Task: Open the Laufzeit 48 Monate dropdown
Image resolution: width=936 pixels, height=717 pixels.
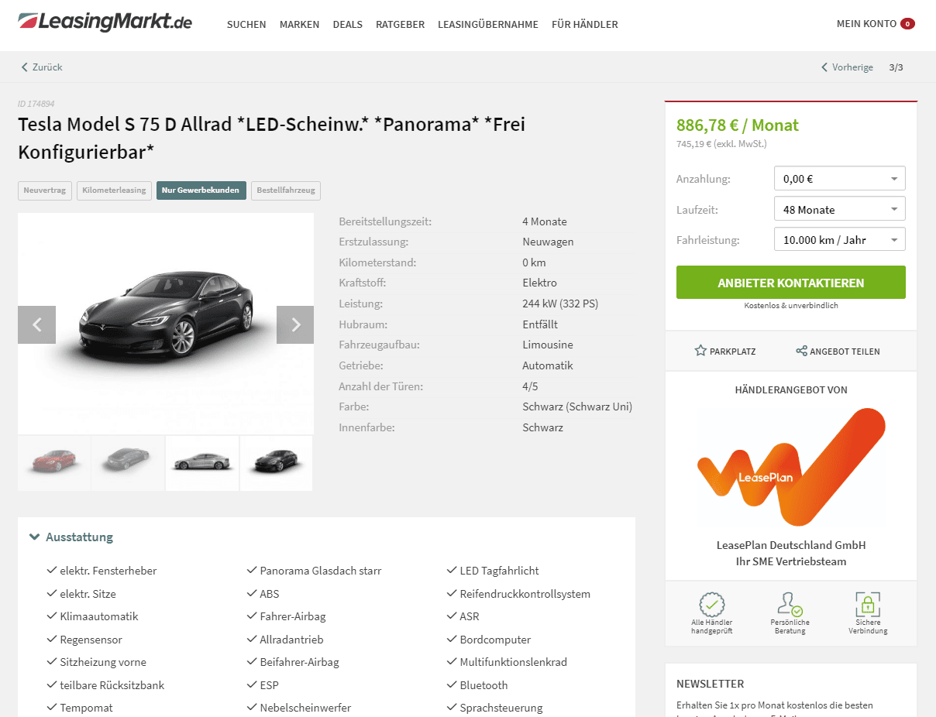Action: click(x=839, y=209)
